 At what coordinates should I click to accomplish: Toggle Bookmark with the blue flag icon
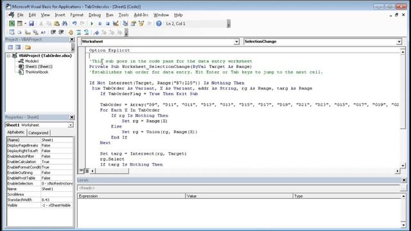pos(96,33)
